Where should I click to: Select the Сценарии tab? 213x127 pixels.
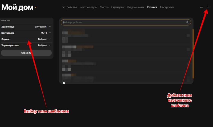point(118,7)
